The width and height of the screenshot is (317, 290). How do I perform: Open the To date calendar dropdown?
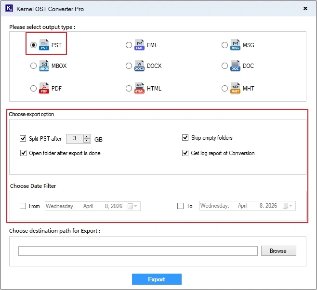pos(288,206)
